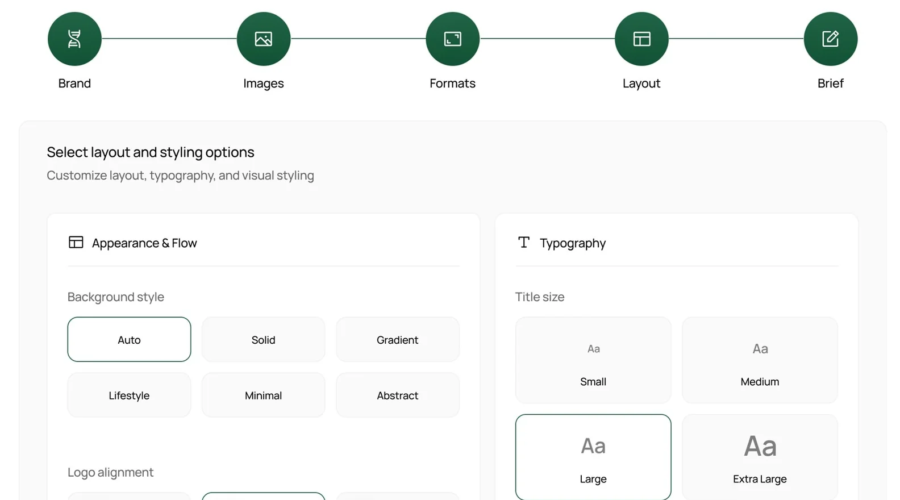Set background style to Abstract
The height and width of the screenshot is (500, 900).
click(x=398, y=395)
